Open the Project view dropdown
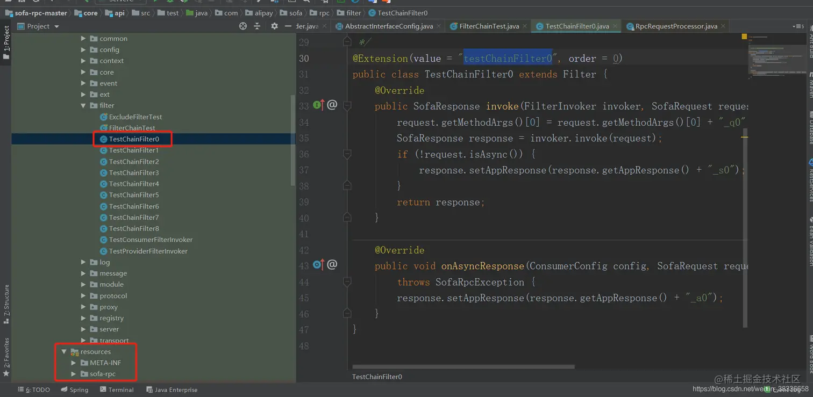 [x=56, y=26]
